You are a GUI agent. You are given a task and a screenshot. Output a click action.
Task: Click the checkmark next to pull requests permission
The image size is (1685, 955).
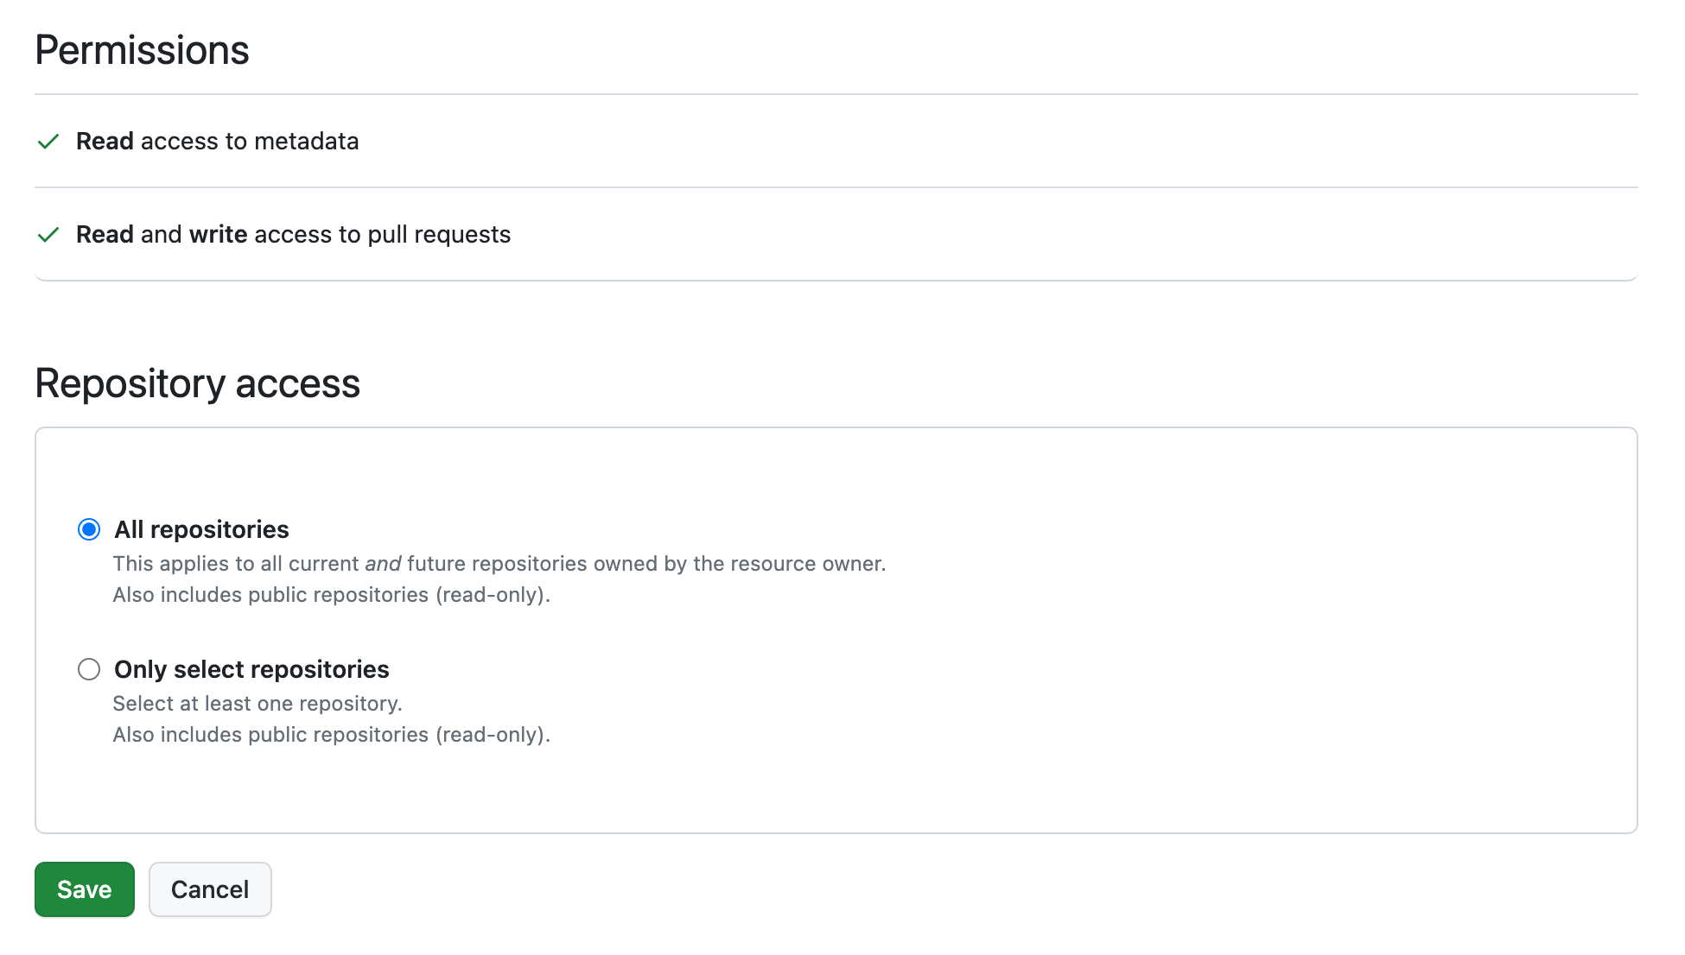[x=48, y=235]
